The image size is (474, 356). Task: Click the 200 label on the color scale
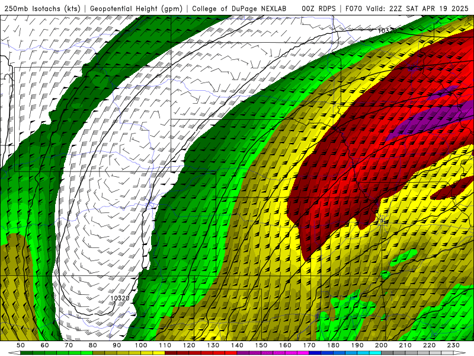coord(381,345)
